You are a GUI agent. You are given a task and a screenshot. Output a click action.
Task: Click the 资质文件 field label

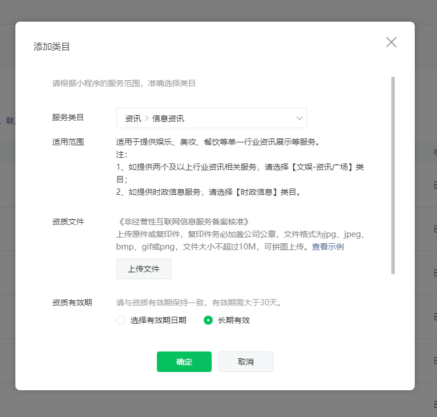pyautogui.click(x=68, y=221)
